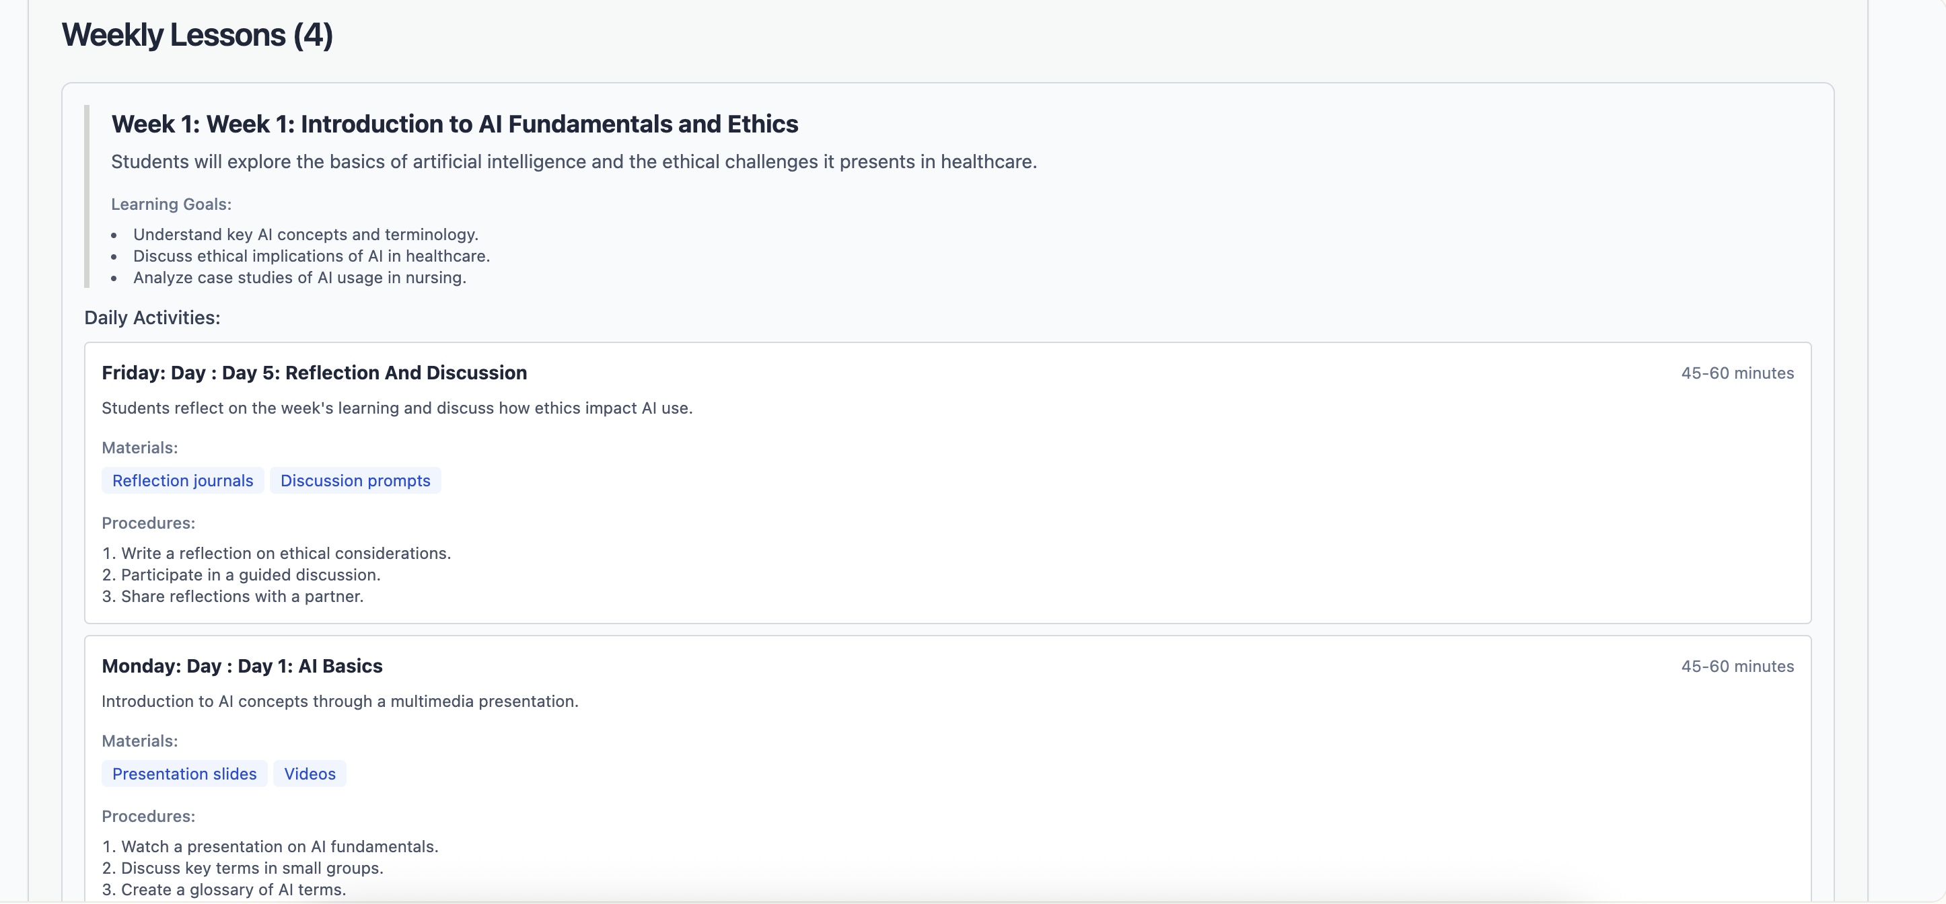Open the Discussion prompts material tag
Image resolution: width=1946 pixels, height=904 pixels.
click(355, 480)
